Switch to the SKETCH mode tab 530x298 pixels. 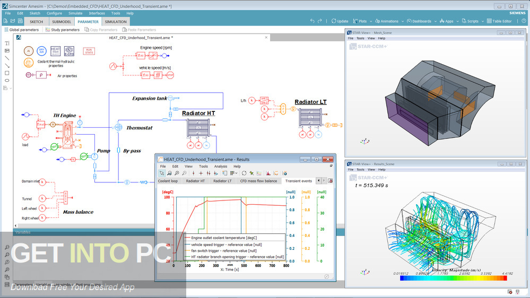[x=36, y=22]
